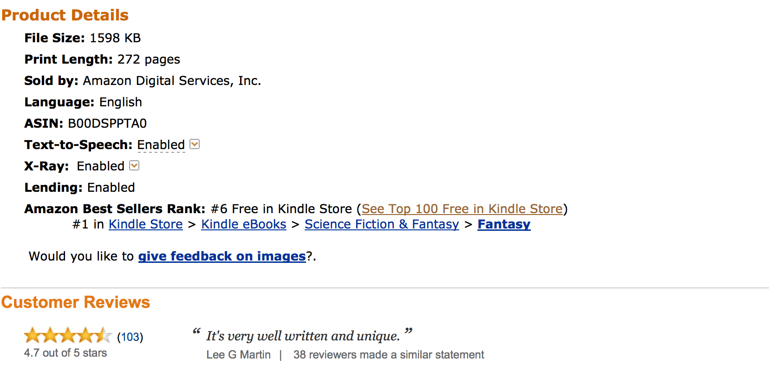Click the Text-to-Speech underlined Enabled text

(x=161, y=145)
